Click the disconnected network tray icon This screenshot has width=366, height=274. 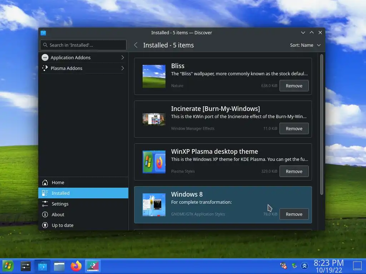click(283, 265)
